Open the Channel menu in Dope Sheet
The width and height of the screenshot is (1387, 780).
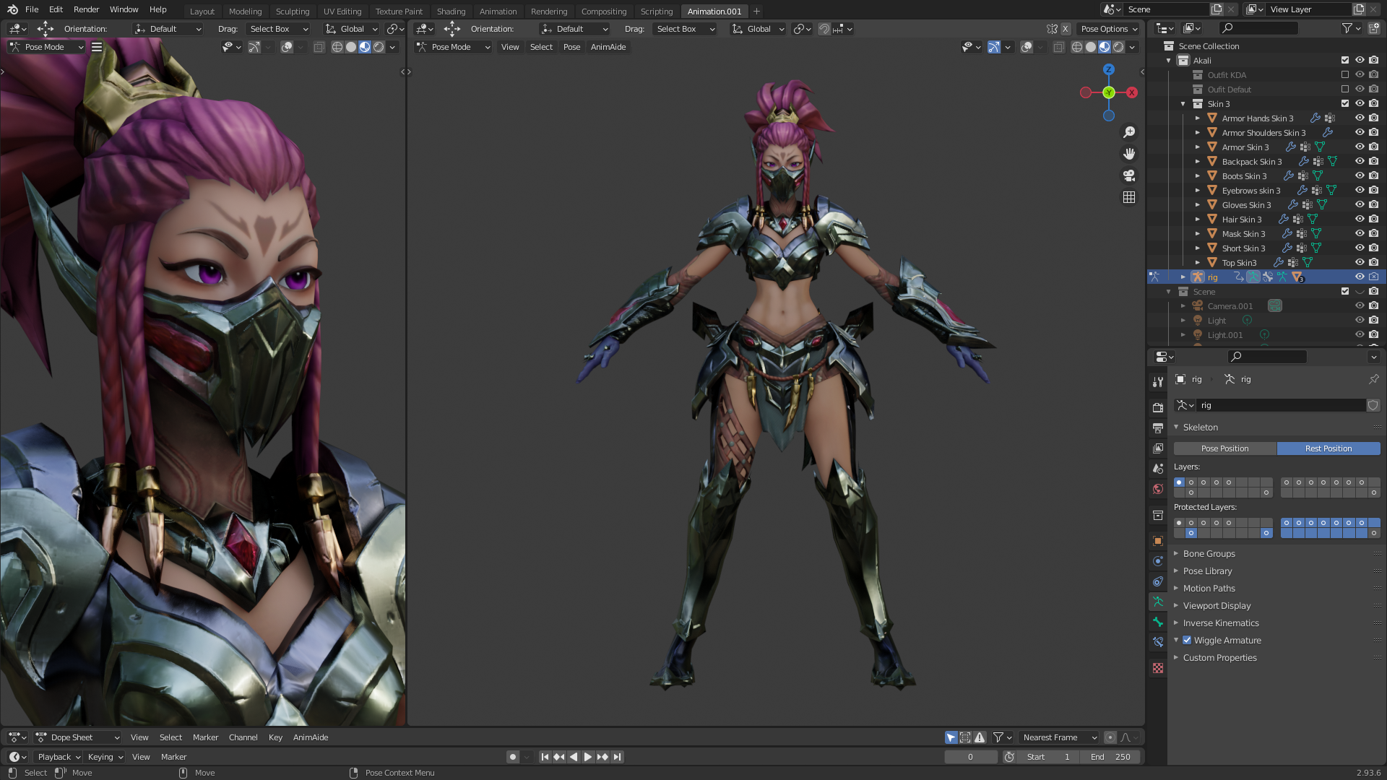coord(243,737)
